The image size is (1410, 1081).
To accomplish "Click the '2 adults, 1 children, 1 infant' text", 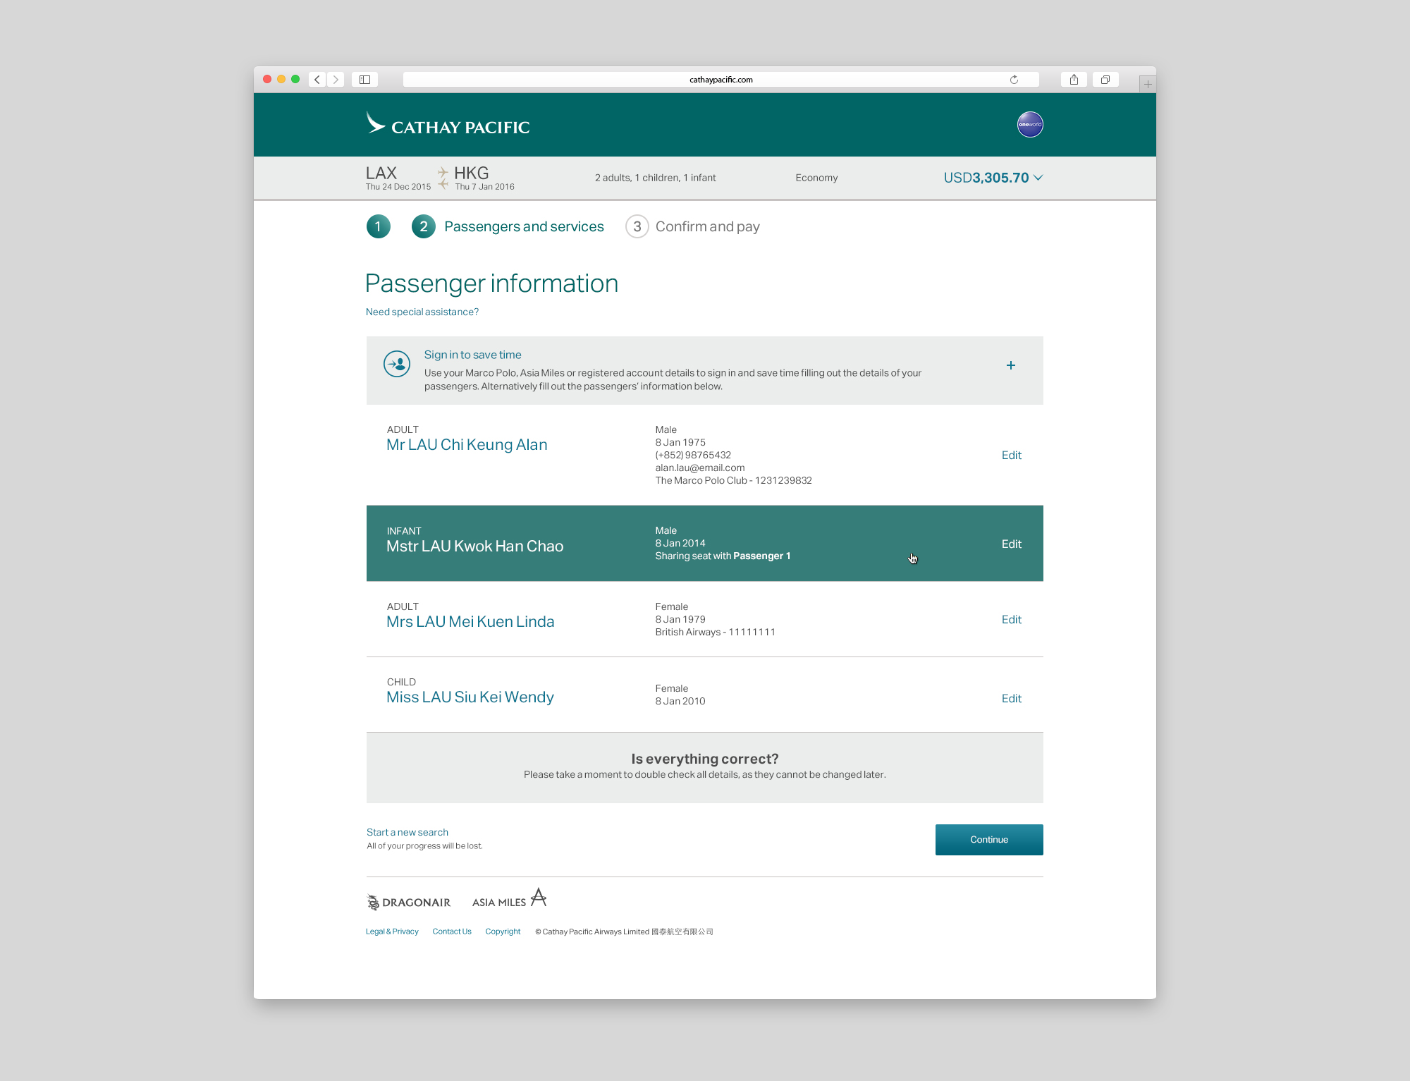I will 655,178.
